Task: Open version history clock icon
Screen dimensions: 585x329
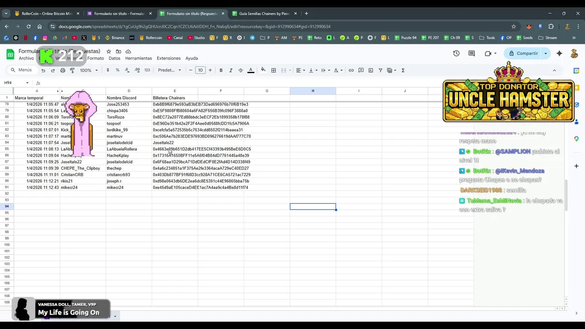Action: click(456, 53)
